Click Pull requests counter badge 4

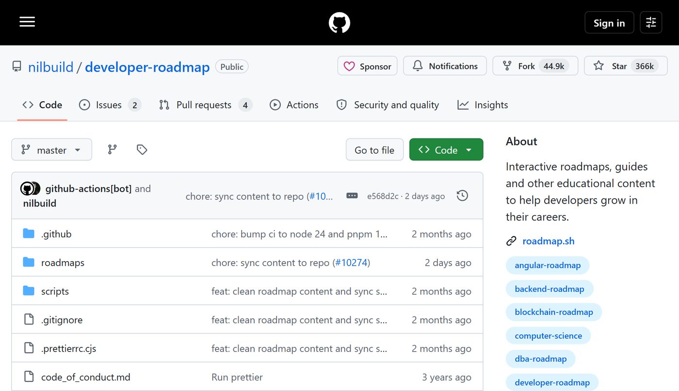245,105
